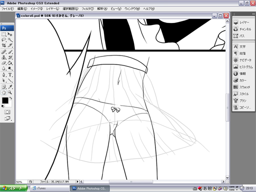This screenshot has width=256, height=192.
Task: Select the Eyedropper tool
Action: [10, 87]
